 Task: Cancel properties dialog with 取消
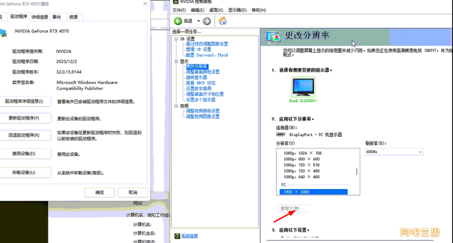[133, 192]
